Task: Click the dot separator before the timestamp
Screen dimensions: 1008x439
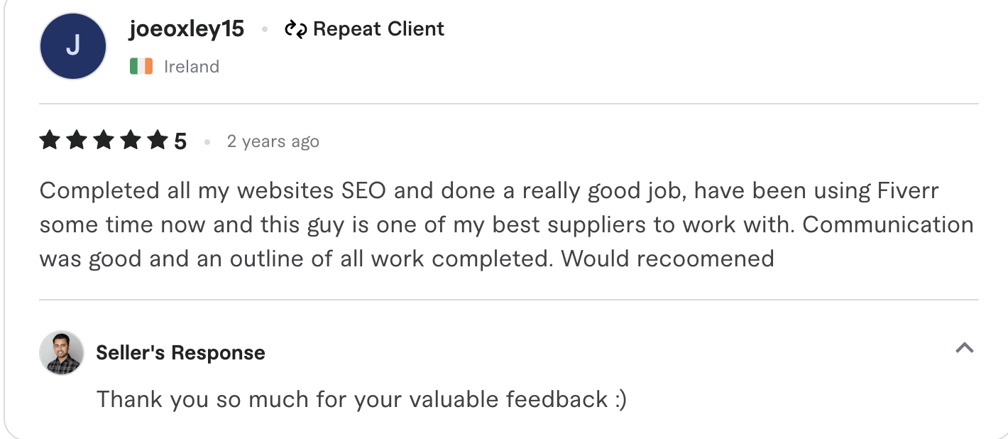Action: tap(207, 142)
